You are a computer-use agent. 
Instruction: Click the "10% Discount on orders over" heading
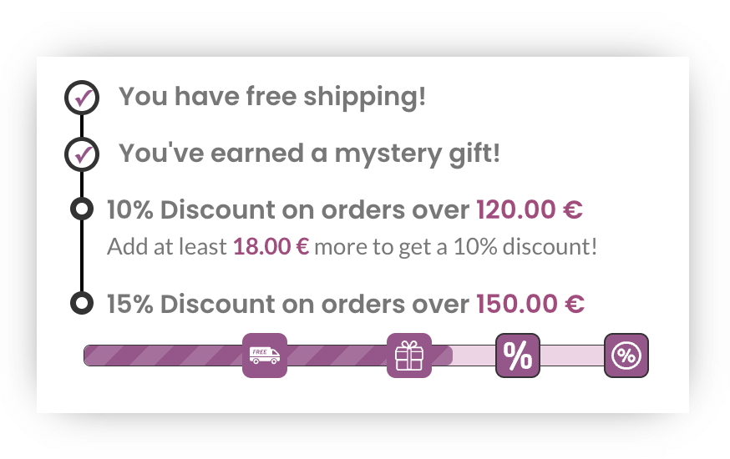click(x=288, y=209)
